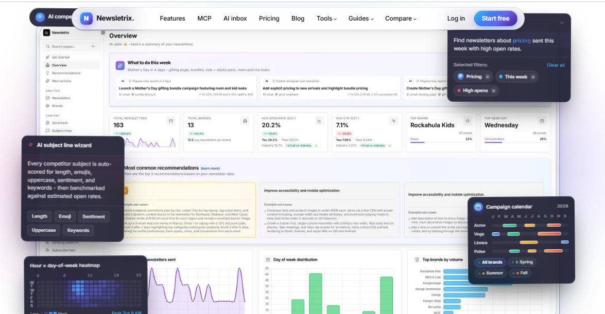Image resolution: width=605 pixels, height=314 pixels.
Task: Remove the High opens filter chip
Action: pyautogui.click(x=493, y=90)
